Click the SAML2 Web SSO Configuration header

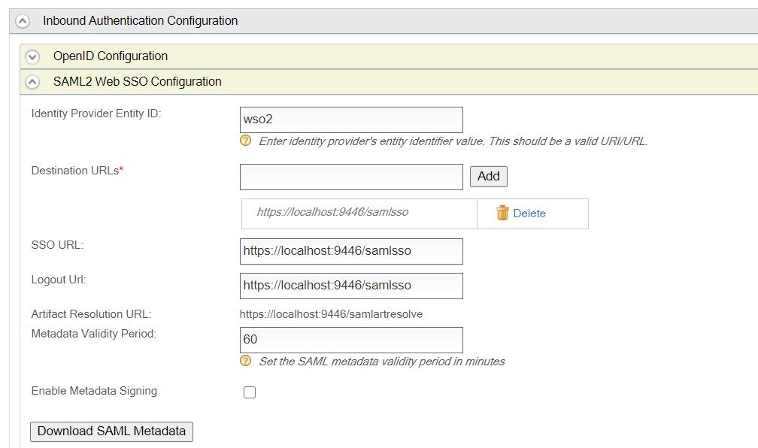point(137,82)
